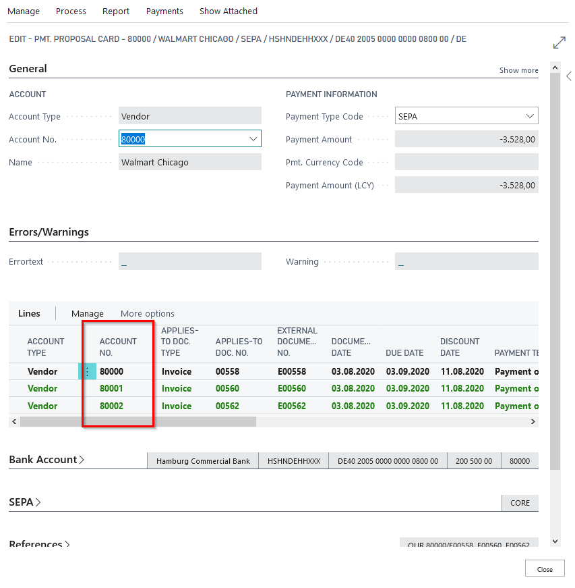Click the Show more link
575x588 pixels.
click(x=519, y=70)
